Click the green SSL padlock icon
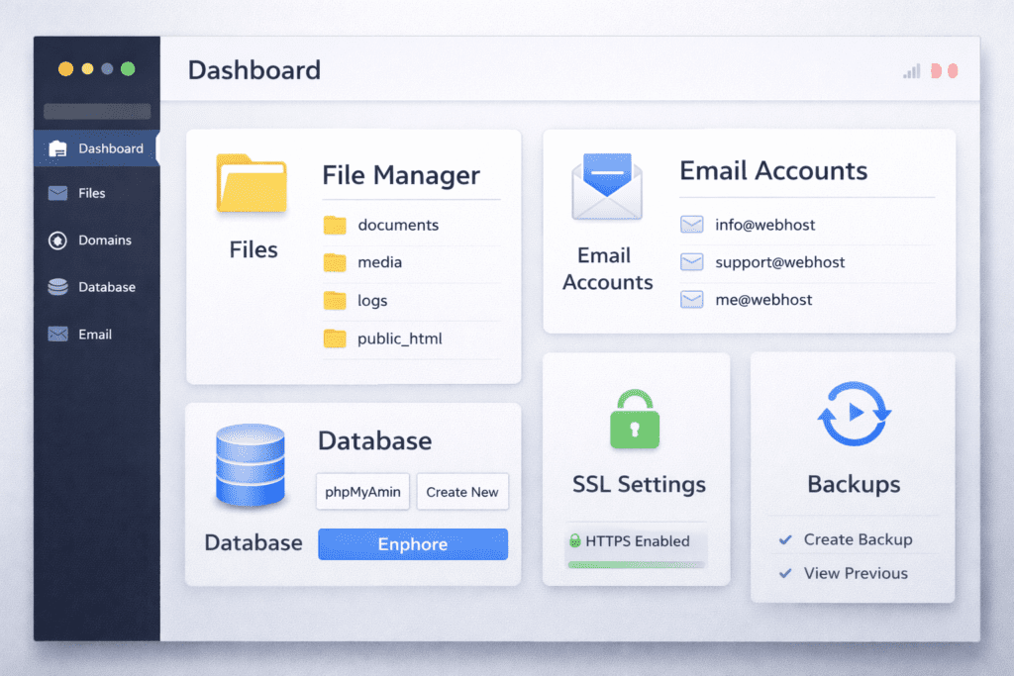This screenshot has width=1014, height=676. [x=637, y=421]
